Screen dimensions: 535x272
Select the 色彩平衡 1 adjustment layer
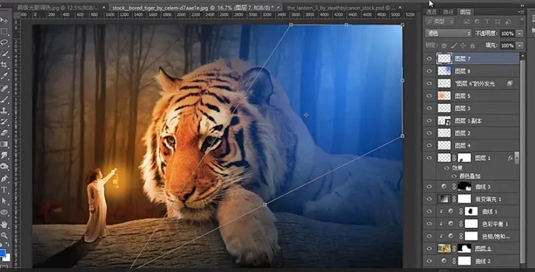tap(497, 223)
